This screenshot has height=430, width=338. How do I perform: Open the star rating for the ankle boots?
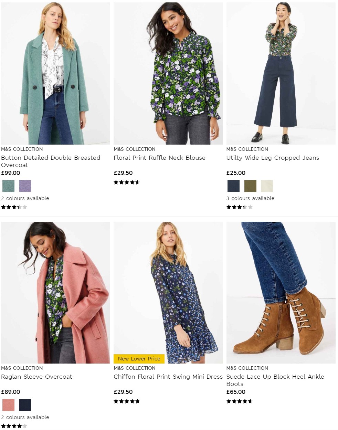click(239, 401)
